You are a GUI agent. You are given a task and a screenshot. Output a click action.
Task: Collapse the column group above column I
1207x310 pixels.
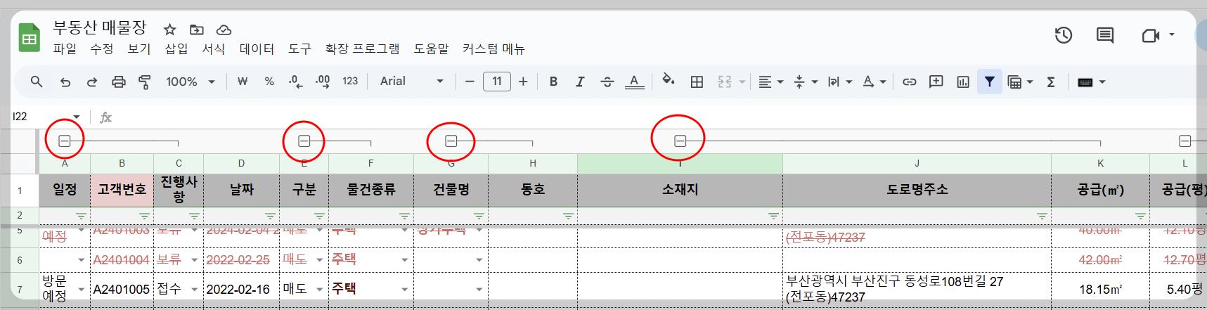(x=680, y=141)
